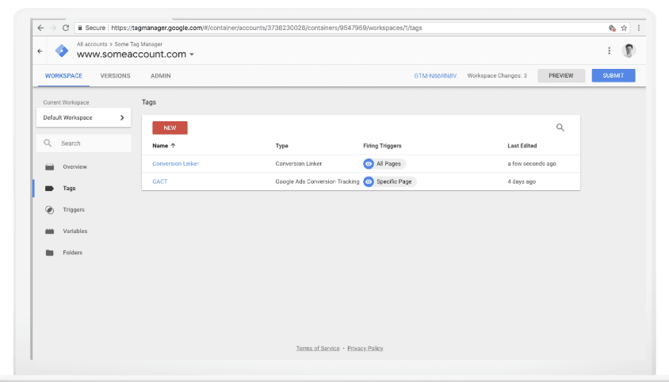The image size is (669, 382).
Task: Click the user profile avatar
Action: [629, 51]
